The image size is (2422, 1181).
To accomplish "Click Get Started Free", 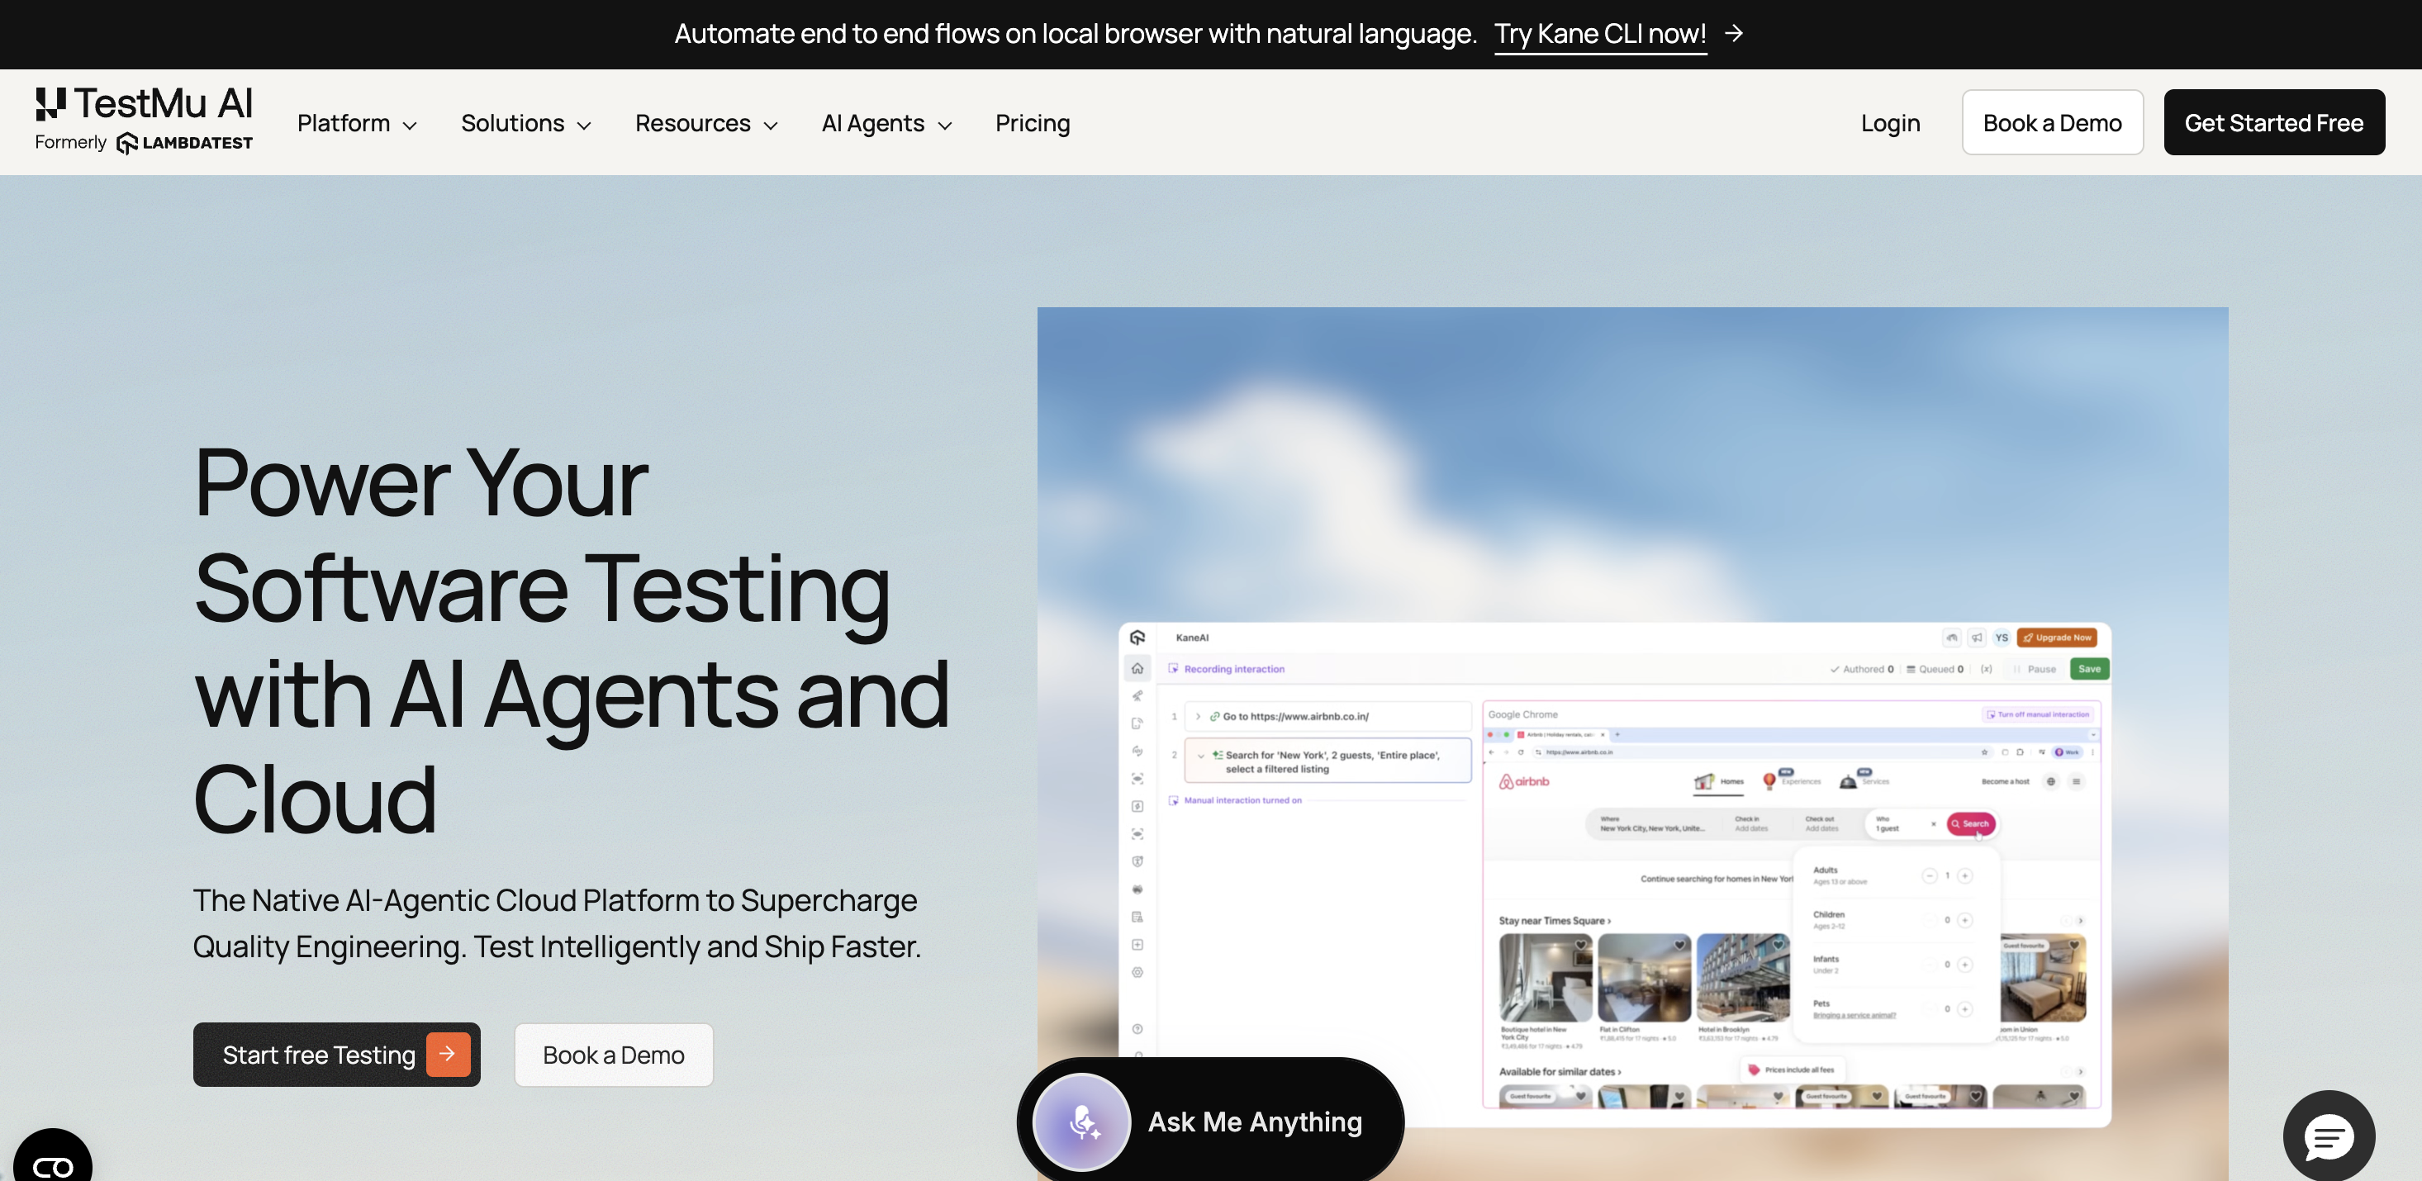I will tap(2273, 122).
